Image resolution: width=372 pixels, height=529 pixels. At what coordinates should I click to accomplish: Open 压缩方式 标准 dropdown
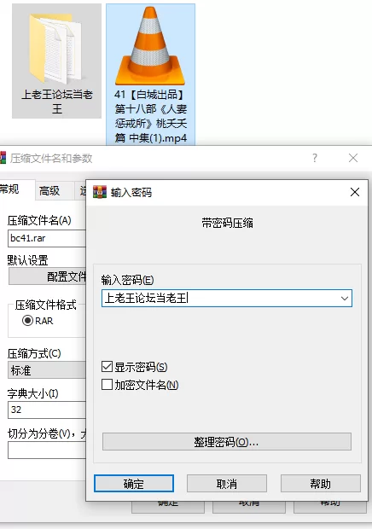click(47, 370)
